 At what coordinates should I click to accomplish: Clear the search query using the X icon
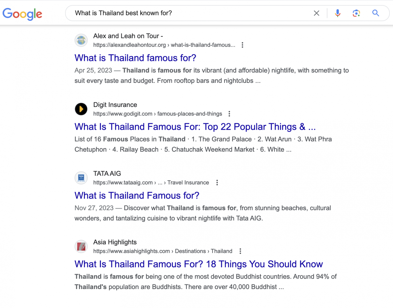tap(316, 13)
